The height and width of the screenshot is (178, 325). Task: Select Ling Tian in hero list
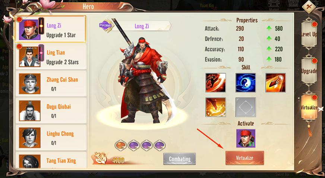pos(51,56)
